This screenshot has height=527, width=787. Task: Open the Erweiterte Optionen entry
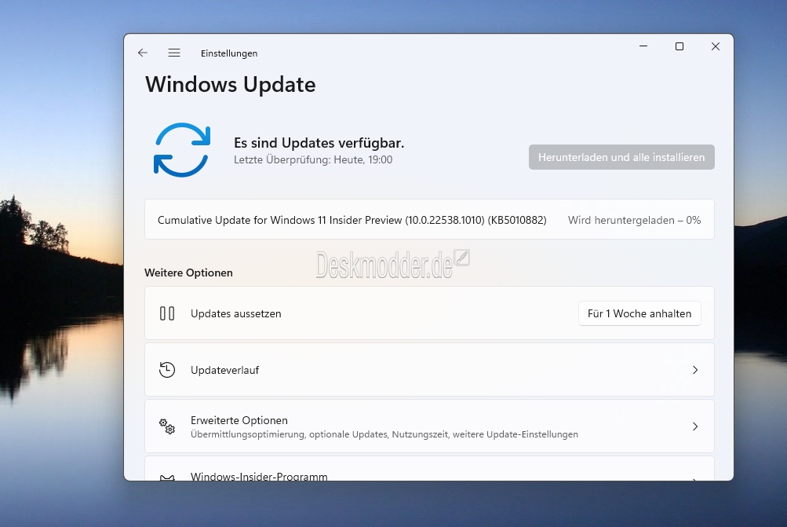(429, 426)
